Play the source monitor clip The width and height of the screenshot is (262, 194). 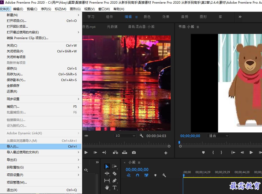tap(86, 153)
